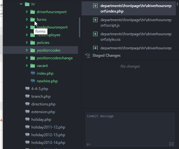Open 4-4-5.php file
The height and width of the screenshot is (149, 179).
pyautogui.click(x=40, y=89)
